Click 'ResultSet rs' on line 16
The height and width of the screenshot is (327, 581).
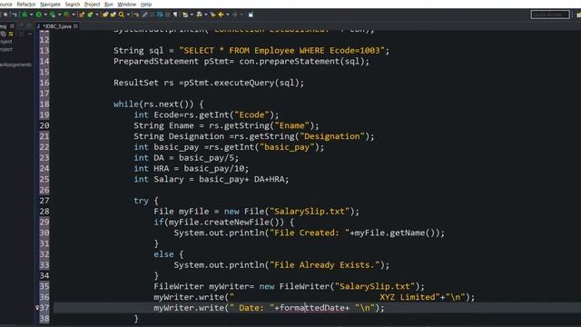point(143,83)
